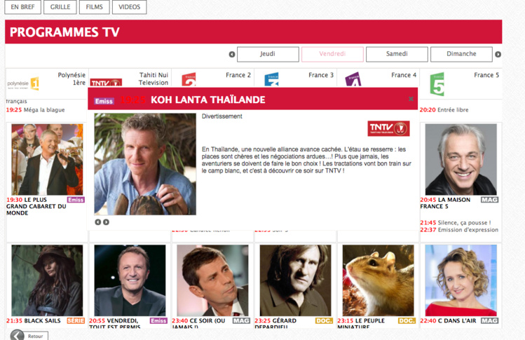Close the Koh Lanta Thaïlande popup

[x=411, y=99]
